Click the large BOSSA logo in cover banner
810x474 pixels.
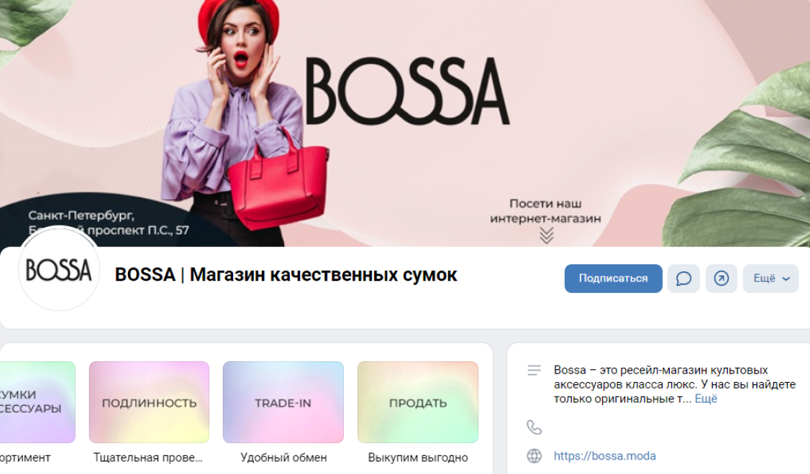408,91
